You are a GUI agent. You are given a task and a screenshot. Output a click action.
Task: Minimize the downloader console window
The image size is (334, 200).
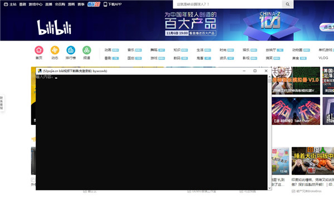(x=244, y=71)
